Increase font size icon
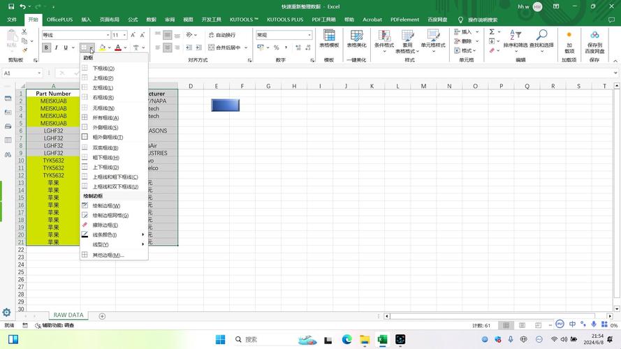Screen dimensions: 621x349 [133, 35]
